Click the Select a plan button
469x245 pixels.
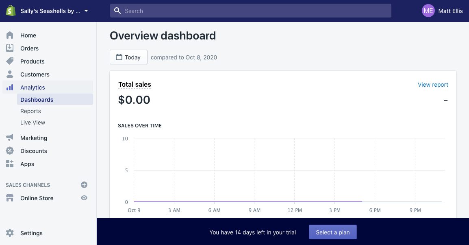tap(332, 232)
